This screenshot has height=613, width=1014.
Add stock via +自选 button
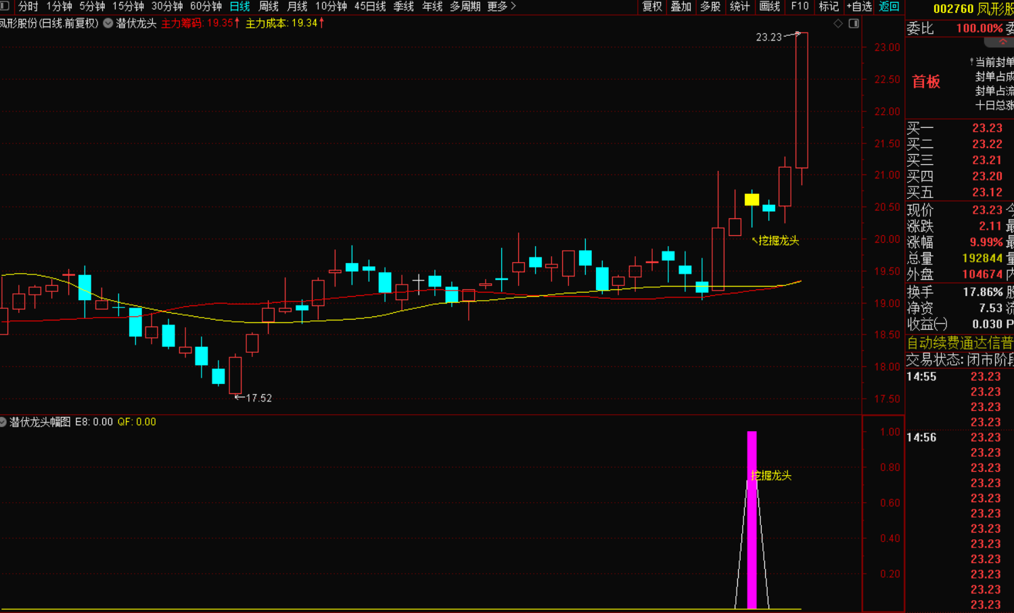tap(859, 6)
